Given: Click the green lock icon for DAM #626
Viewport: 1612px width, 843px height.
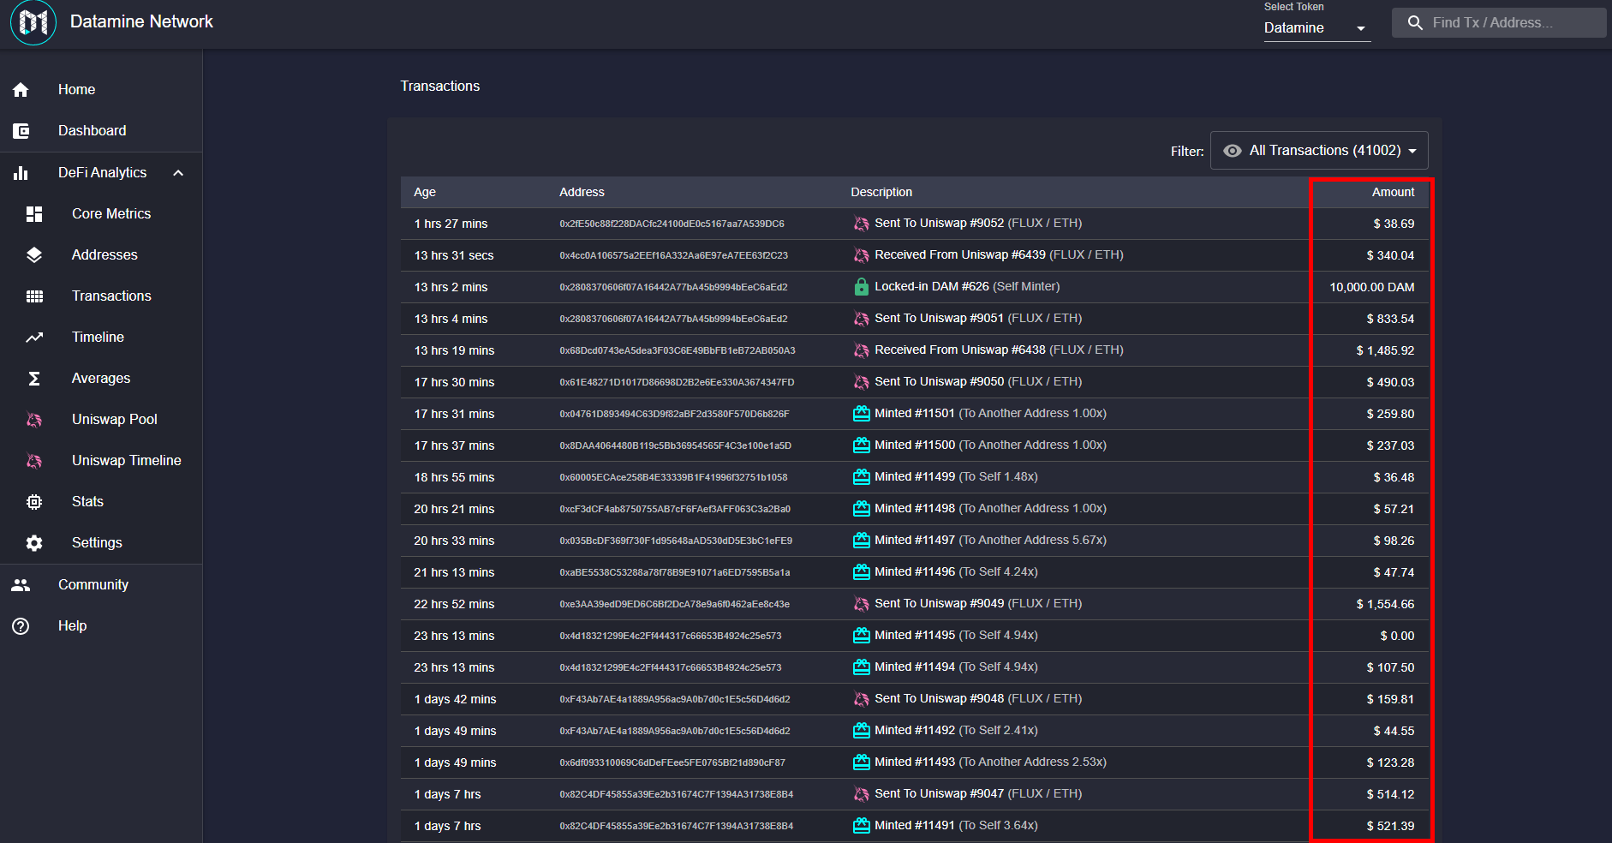Looking at the screenshot, I should [x=861, y=287].
